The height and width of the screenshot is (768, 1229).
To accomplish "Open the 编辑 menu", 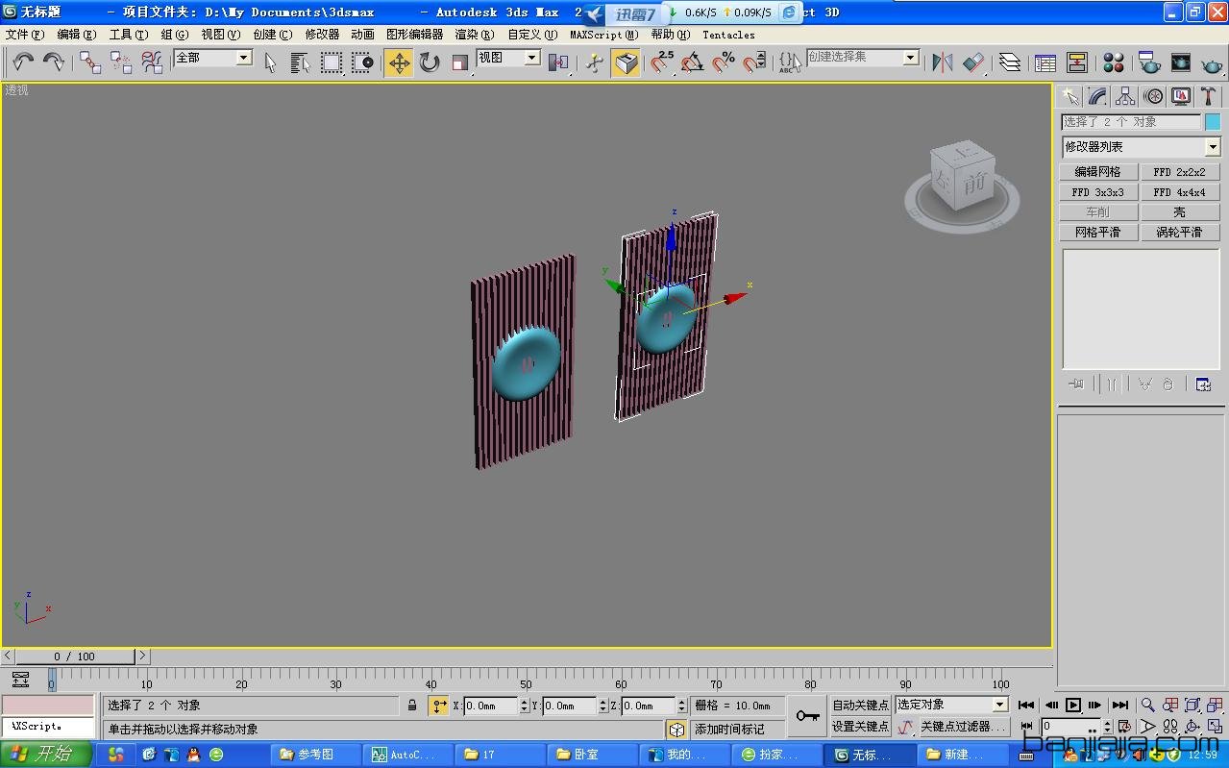I will (76, 35).
